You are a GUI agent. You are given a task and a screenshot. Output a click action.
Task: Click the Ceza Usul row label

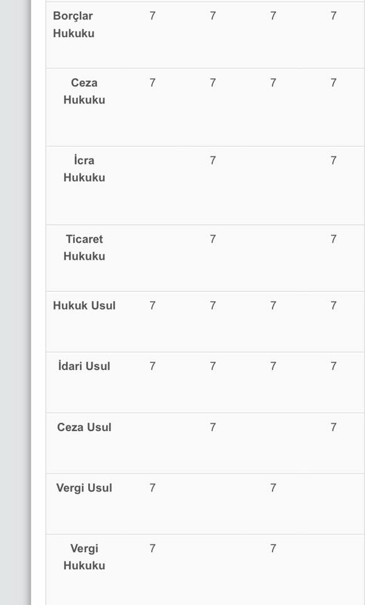(84, 427)
